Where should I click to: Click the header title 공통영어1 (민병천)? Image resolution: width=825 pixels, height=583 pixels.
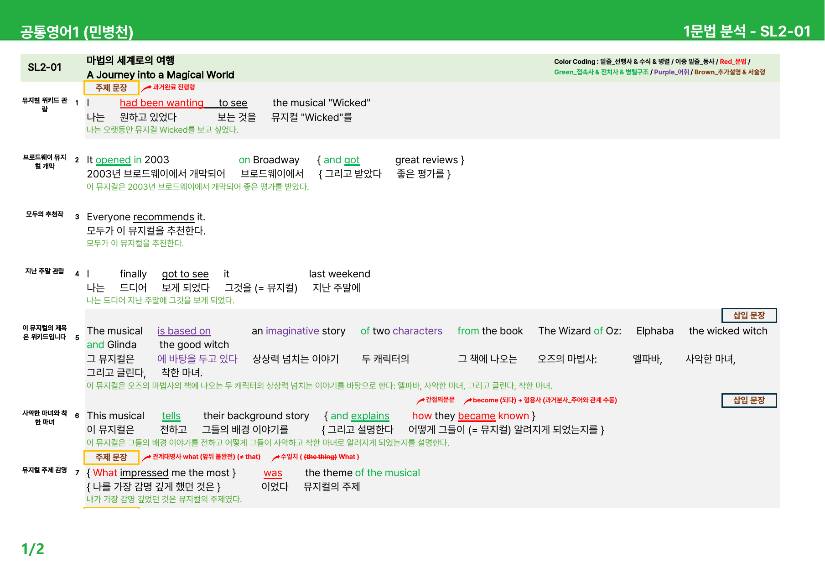click(77, 32)
